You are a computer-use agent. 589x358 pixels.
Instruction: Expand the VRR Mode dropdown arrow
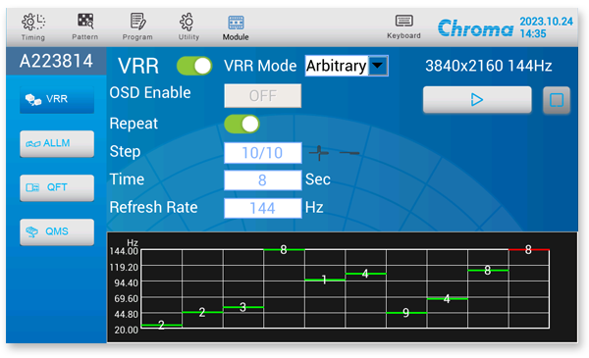pos(378,66)
